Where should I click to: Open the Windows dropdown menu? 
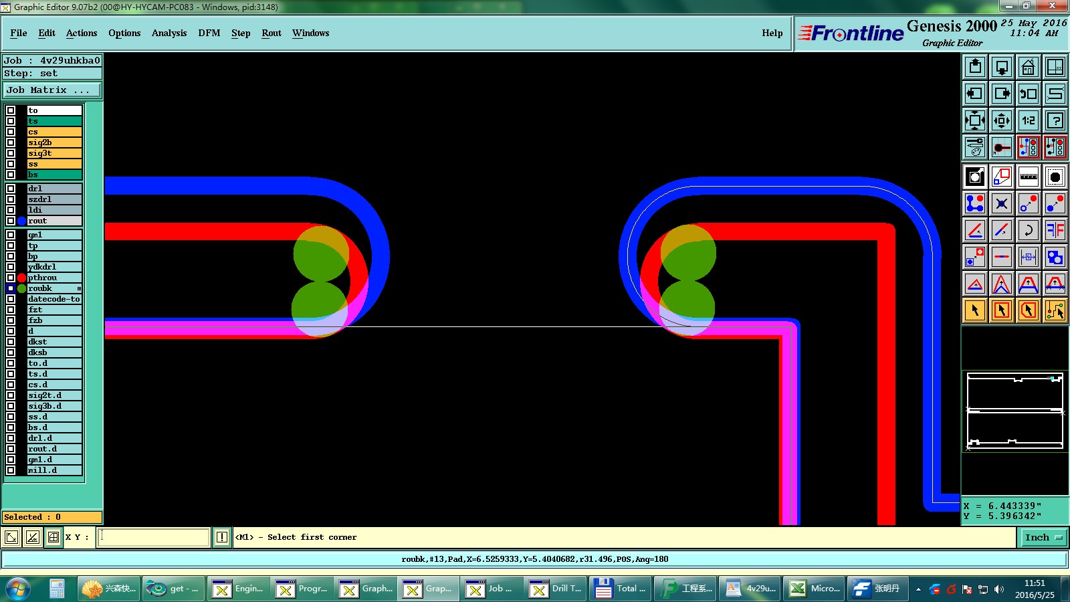[x=310, y=33]
